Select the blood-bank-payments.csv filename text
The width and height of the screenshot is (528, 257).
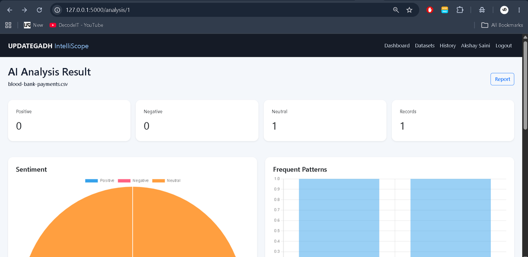click(x=38, y=84)
